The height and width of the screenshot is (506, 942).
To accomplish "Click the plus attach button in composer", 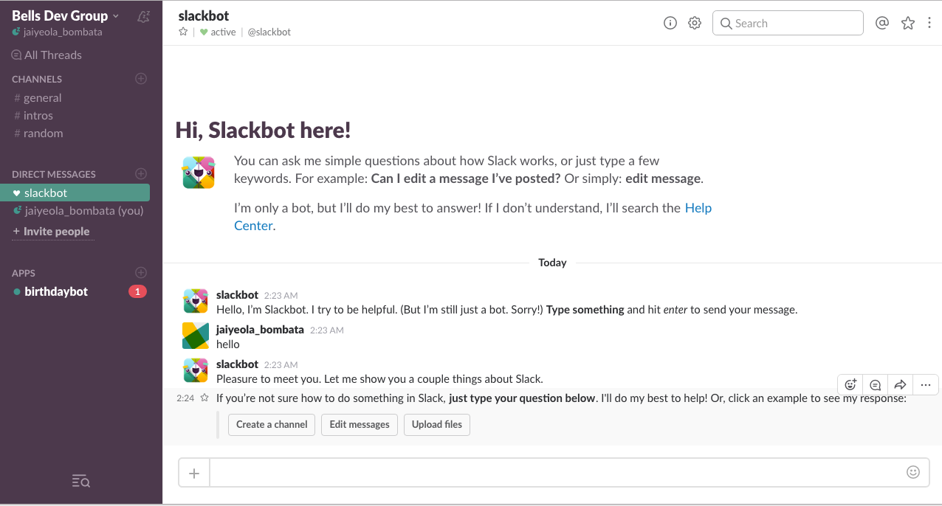I will [194, 473].
